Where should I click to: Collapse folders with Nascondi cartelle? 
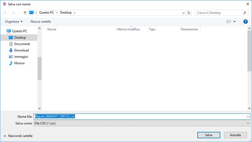tap(18, 136)
